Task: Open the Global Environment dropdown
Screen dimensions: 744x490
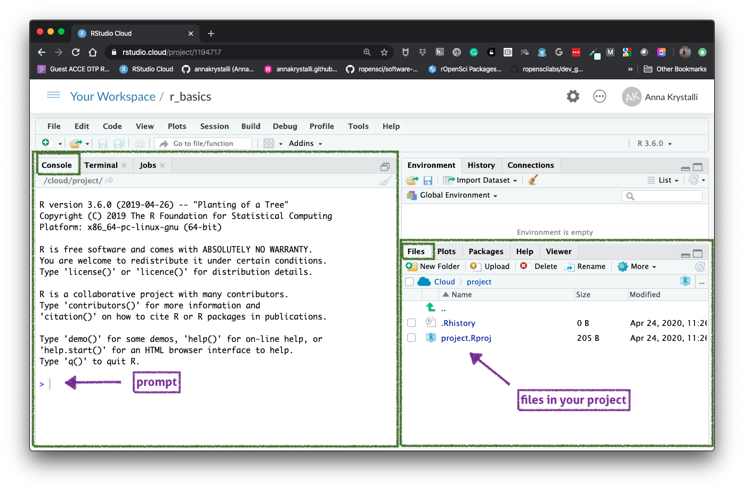Action: pyautogui.click(x=452, y=195)
